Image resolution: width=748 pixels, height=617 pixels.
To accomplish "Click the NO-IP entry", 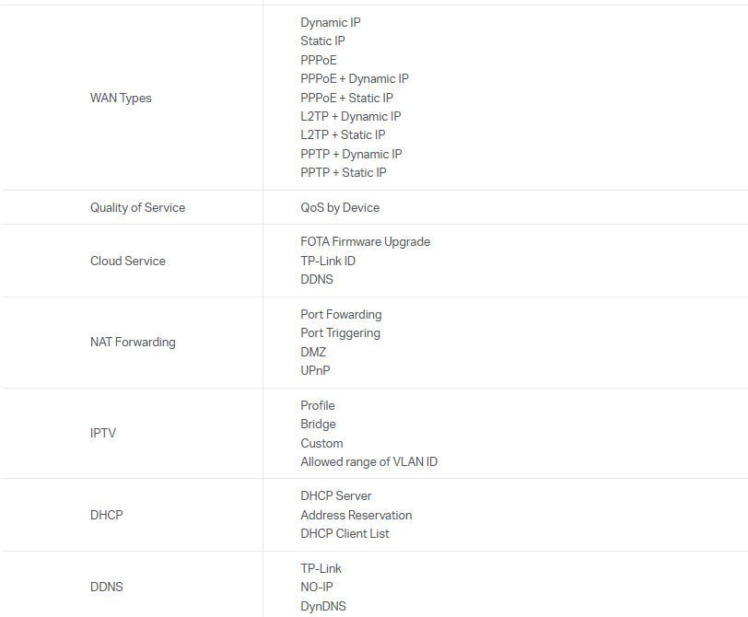I will (x=317, y=587).
